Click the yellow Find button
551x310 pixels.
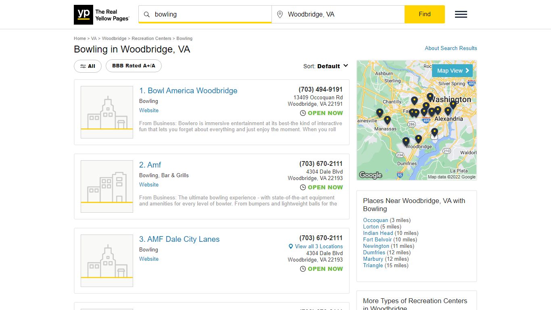click(425, 14)
